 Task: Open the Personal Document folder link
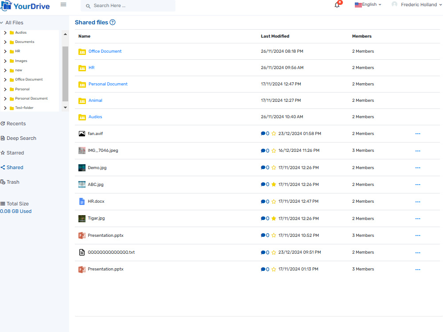(108, 84)
